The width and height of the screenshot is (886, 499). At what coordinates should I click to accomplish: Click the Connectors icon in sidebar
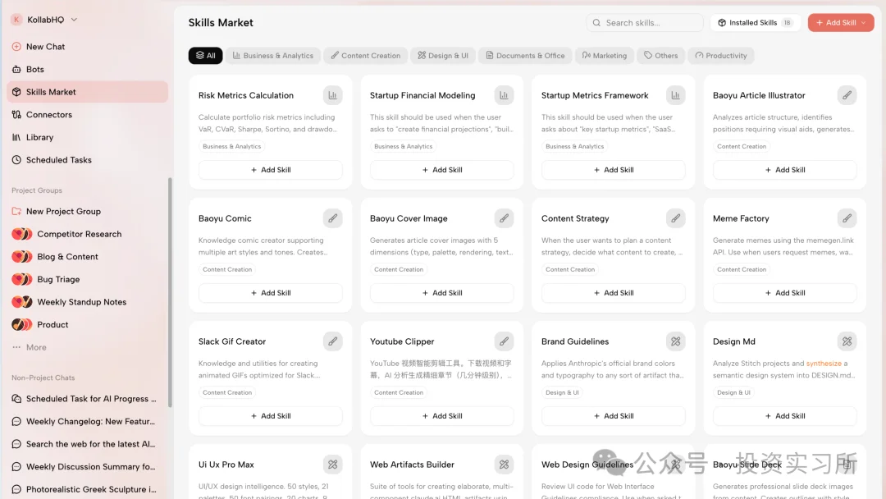pos(16,115)
